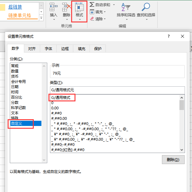This screenshot has width=192, height=192.
Task: Switch to the 保护 tab
Action: point(98,49)
